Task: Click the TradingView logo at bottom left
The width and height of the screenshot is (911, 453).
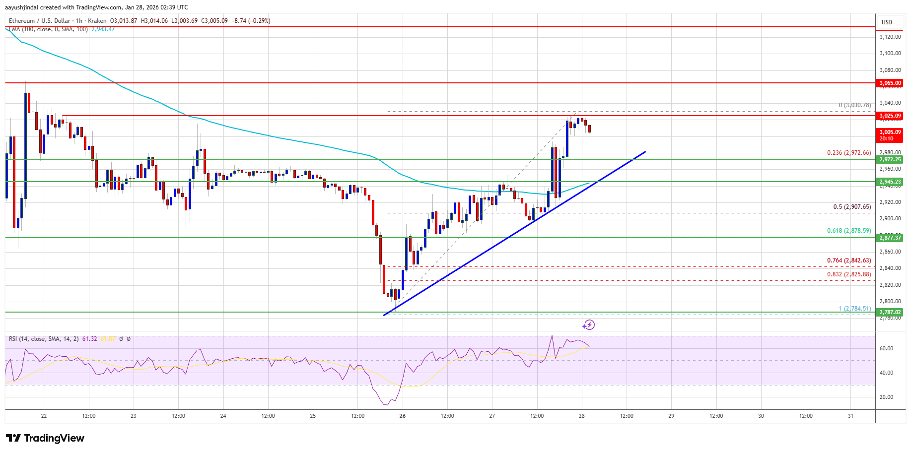Action: (x=45, y=438)
